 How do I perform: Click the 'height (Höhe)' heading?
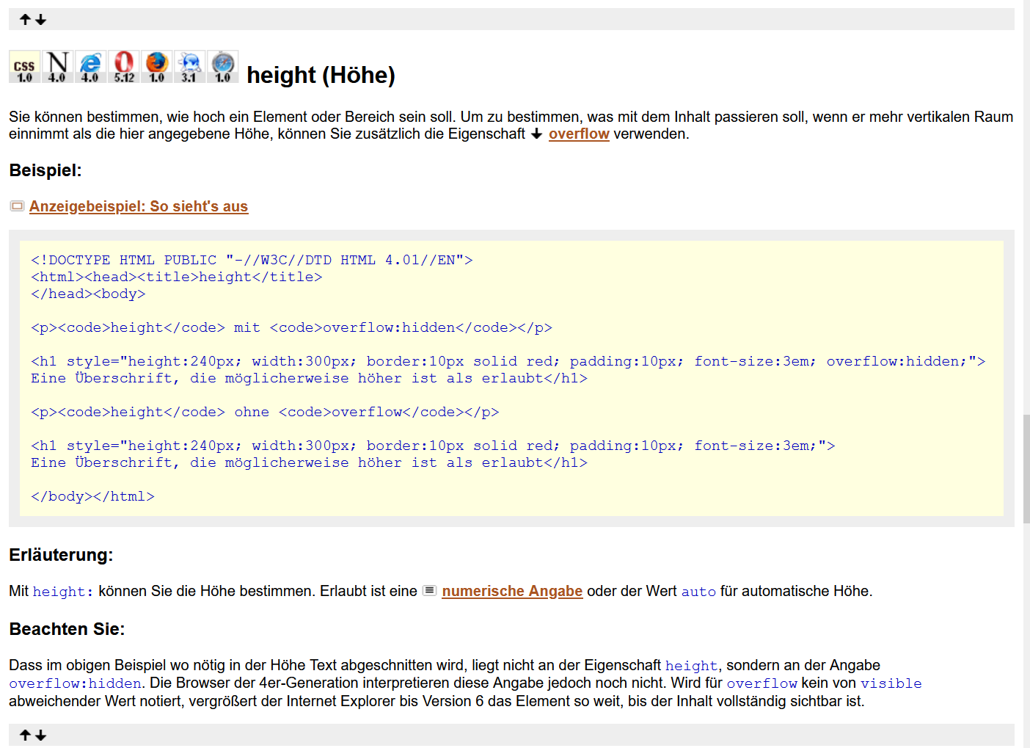coord(321,75)
